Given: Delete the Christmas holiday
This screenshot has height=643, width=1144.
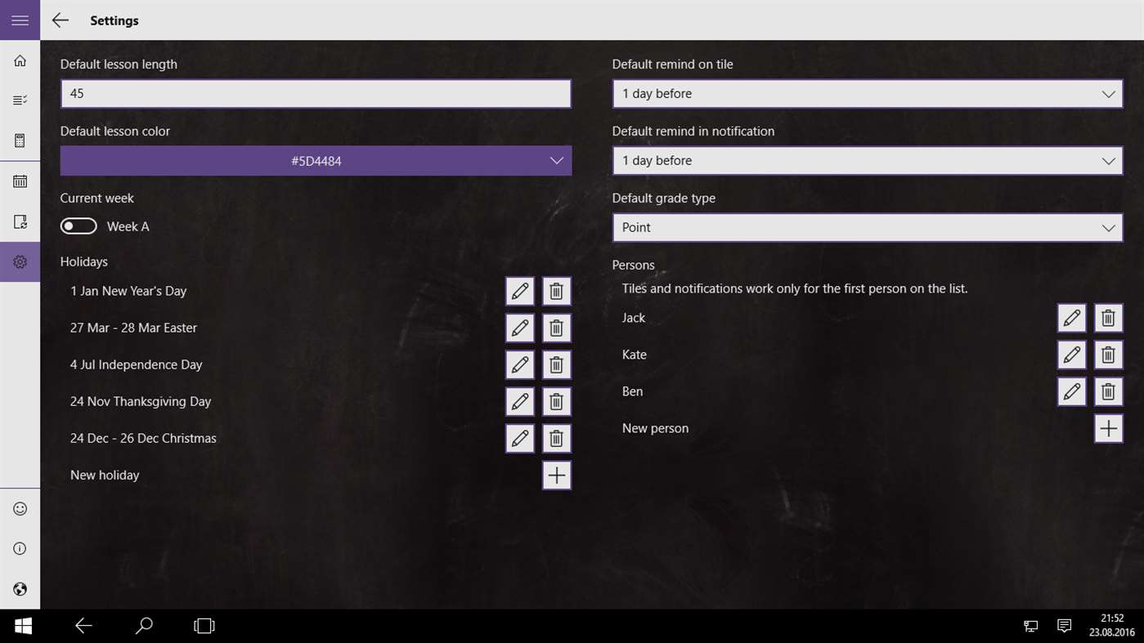Looking at the screenshot, I should coord(556,438).
